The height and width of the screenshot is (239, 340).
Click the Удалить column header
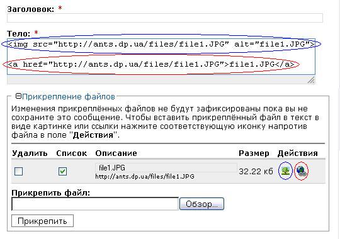(30, 153)
